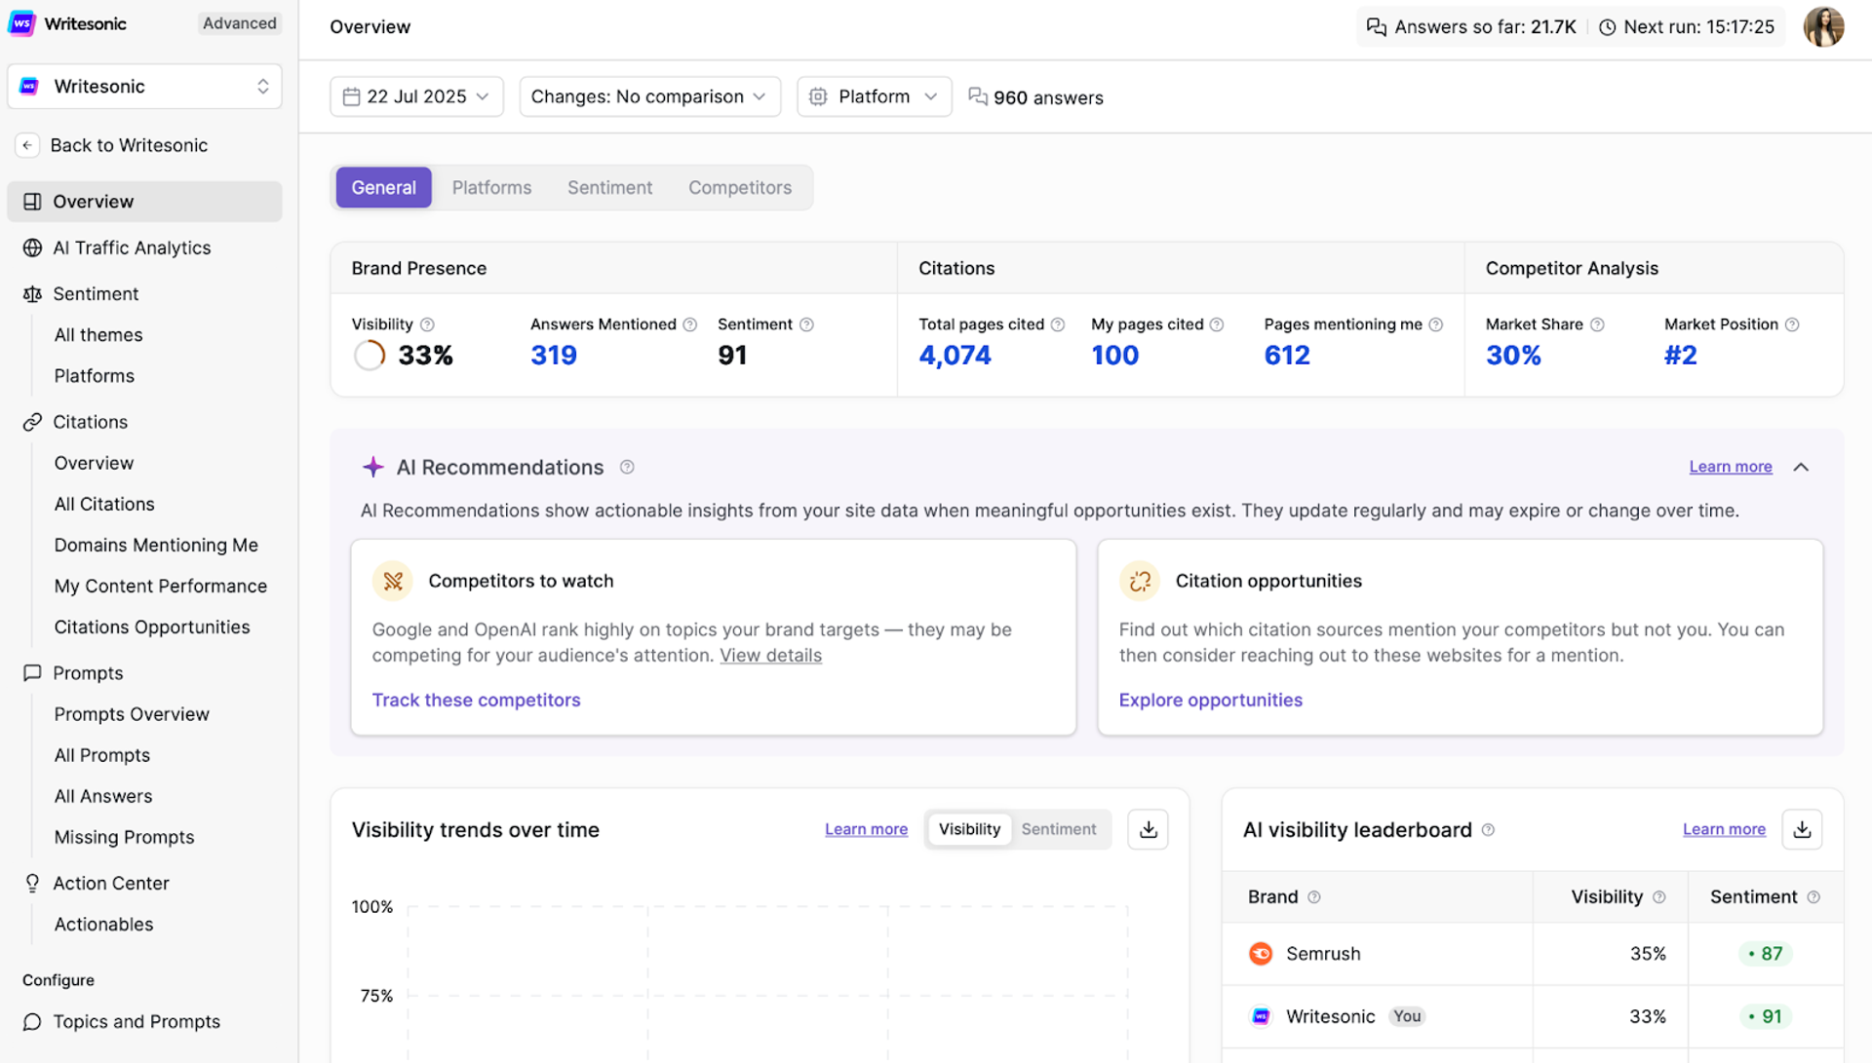Click the Prompts chat bubble icon
Image resolution: width=1872 pixels, height=1063 pixels.
tap(32, 672)
